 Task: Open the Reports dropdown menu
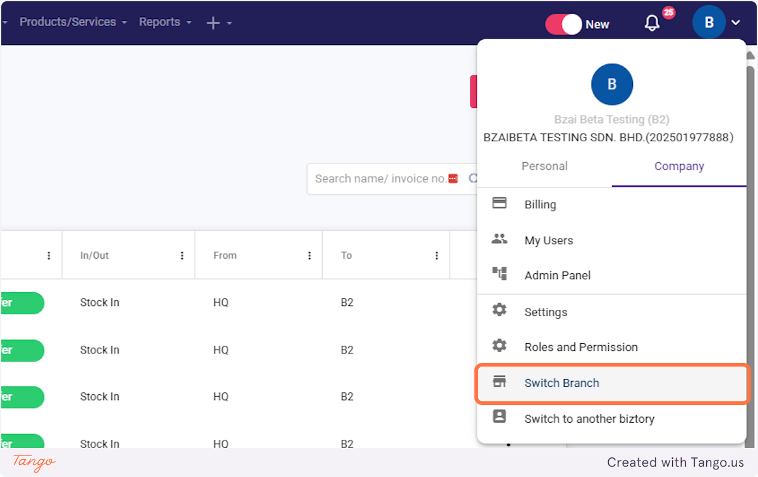165,22
